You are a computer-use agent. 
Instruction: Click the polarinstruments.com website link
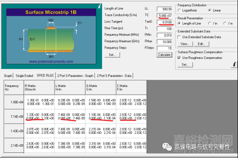click(x=51, y=62)
